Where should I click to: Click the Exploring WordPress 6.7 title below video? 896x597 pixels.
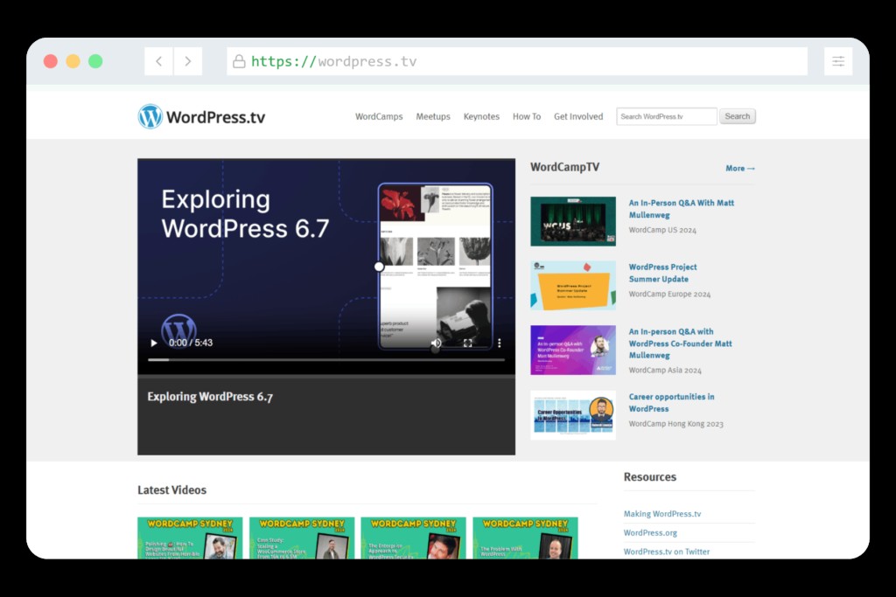[210, 397]
